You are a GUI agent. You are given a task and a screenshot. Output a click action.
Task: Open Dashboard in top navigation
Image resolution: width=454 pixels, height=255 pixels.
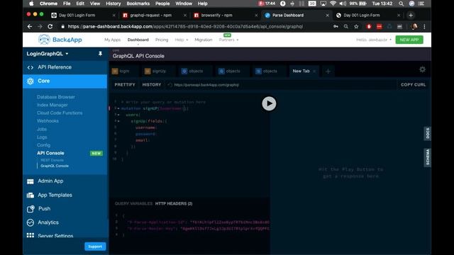[138, 40]
